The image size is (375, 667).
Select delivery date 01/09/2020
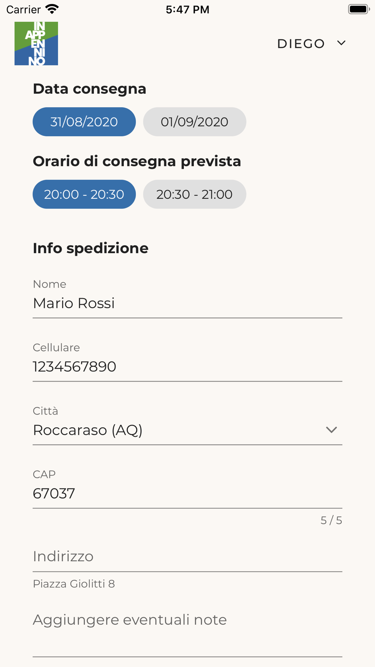[194, 122]
